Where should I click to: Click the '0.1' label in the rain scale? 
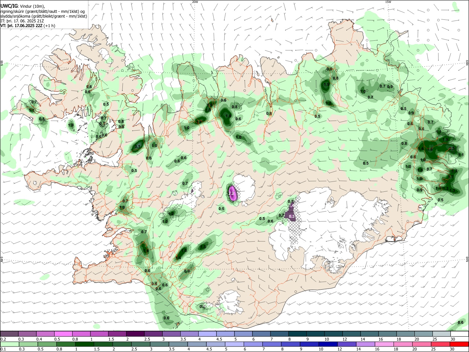tap(3, 349)
